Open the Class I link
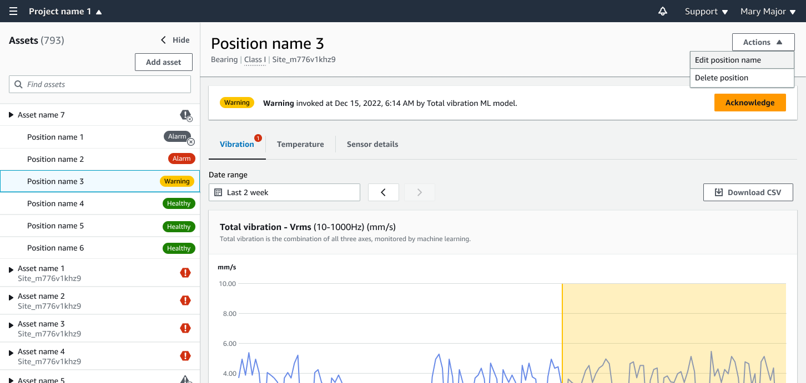Viewport: 806px width, 383px height. (x=255, y=59)
